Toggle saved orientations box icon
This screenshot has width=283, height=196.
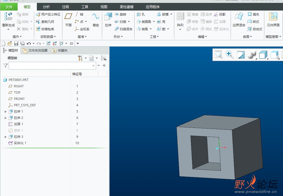(x=263, y=55)
